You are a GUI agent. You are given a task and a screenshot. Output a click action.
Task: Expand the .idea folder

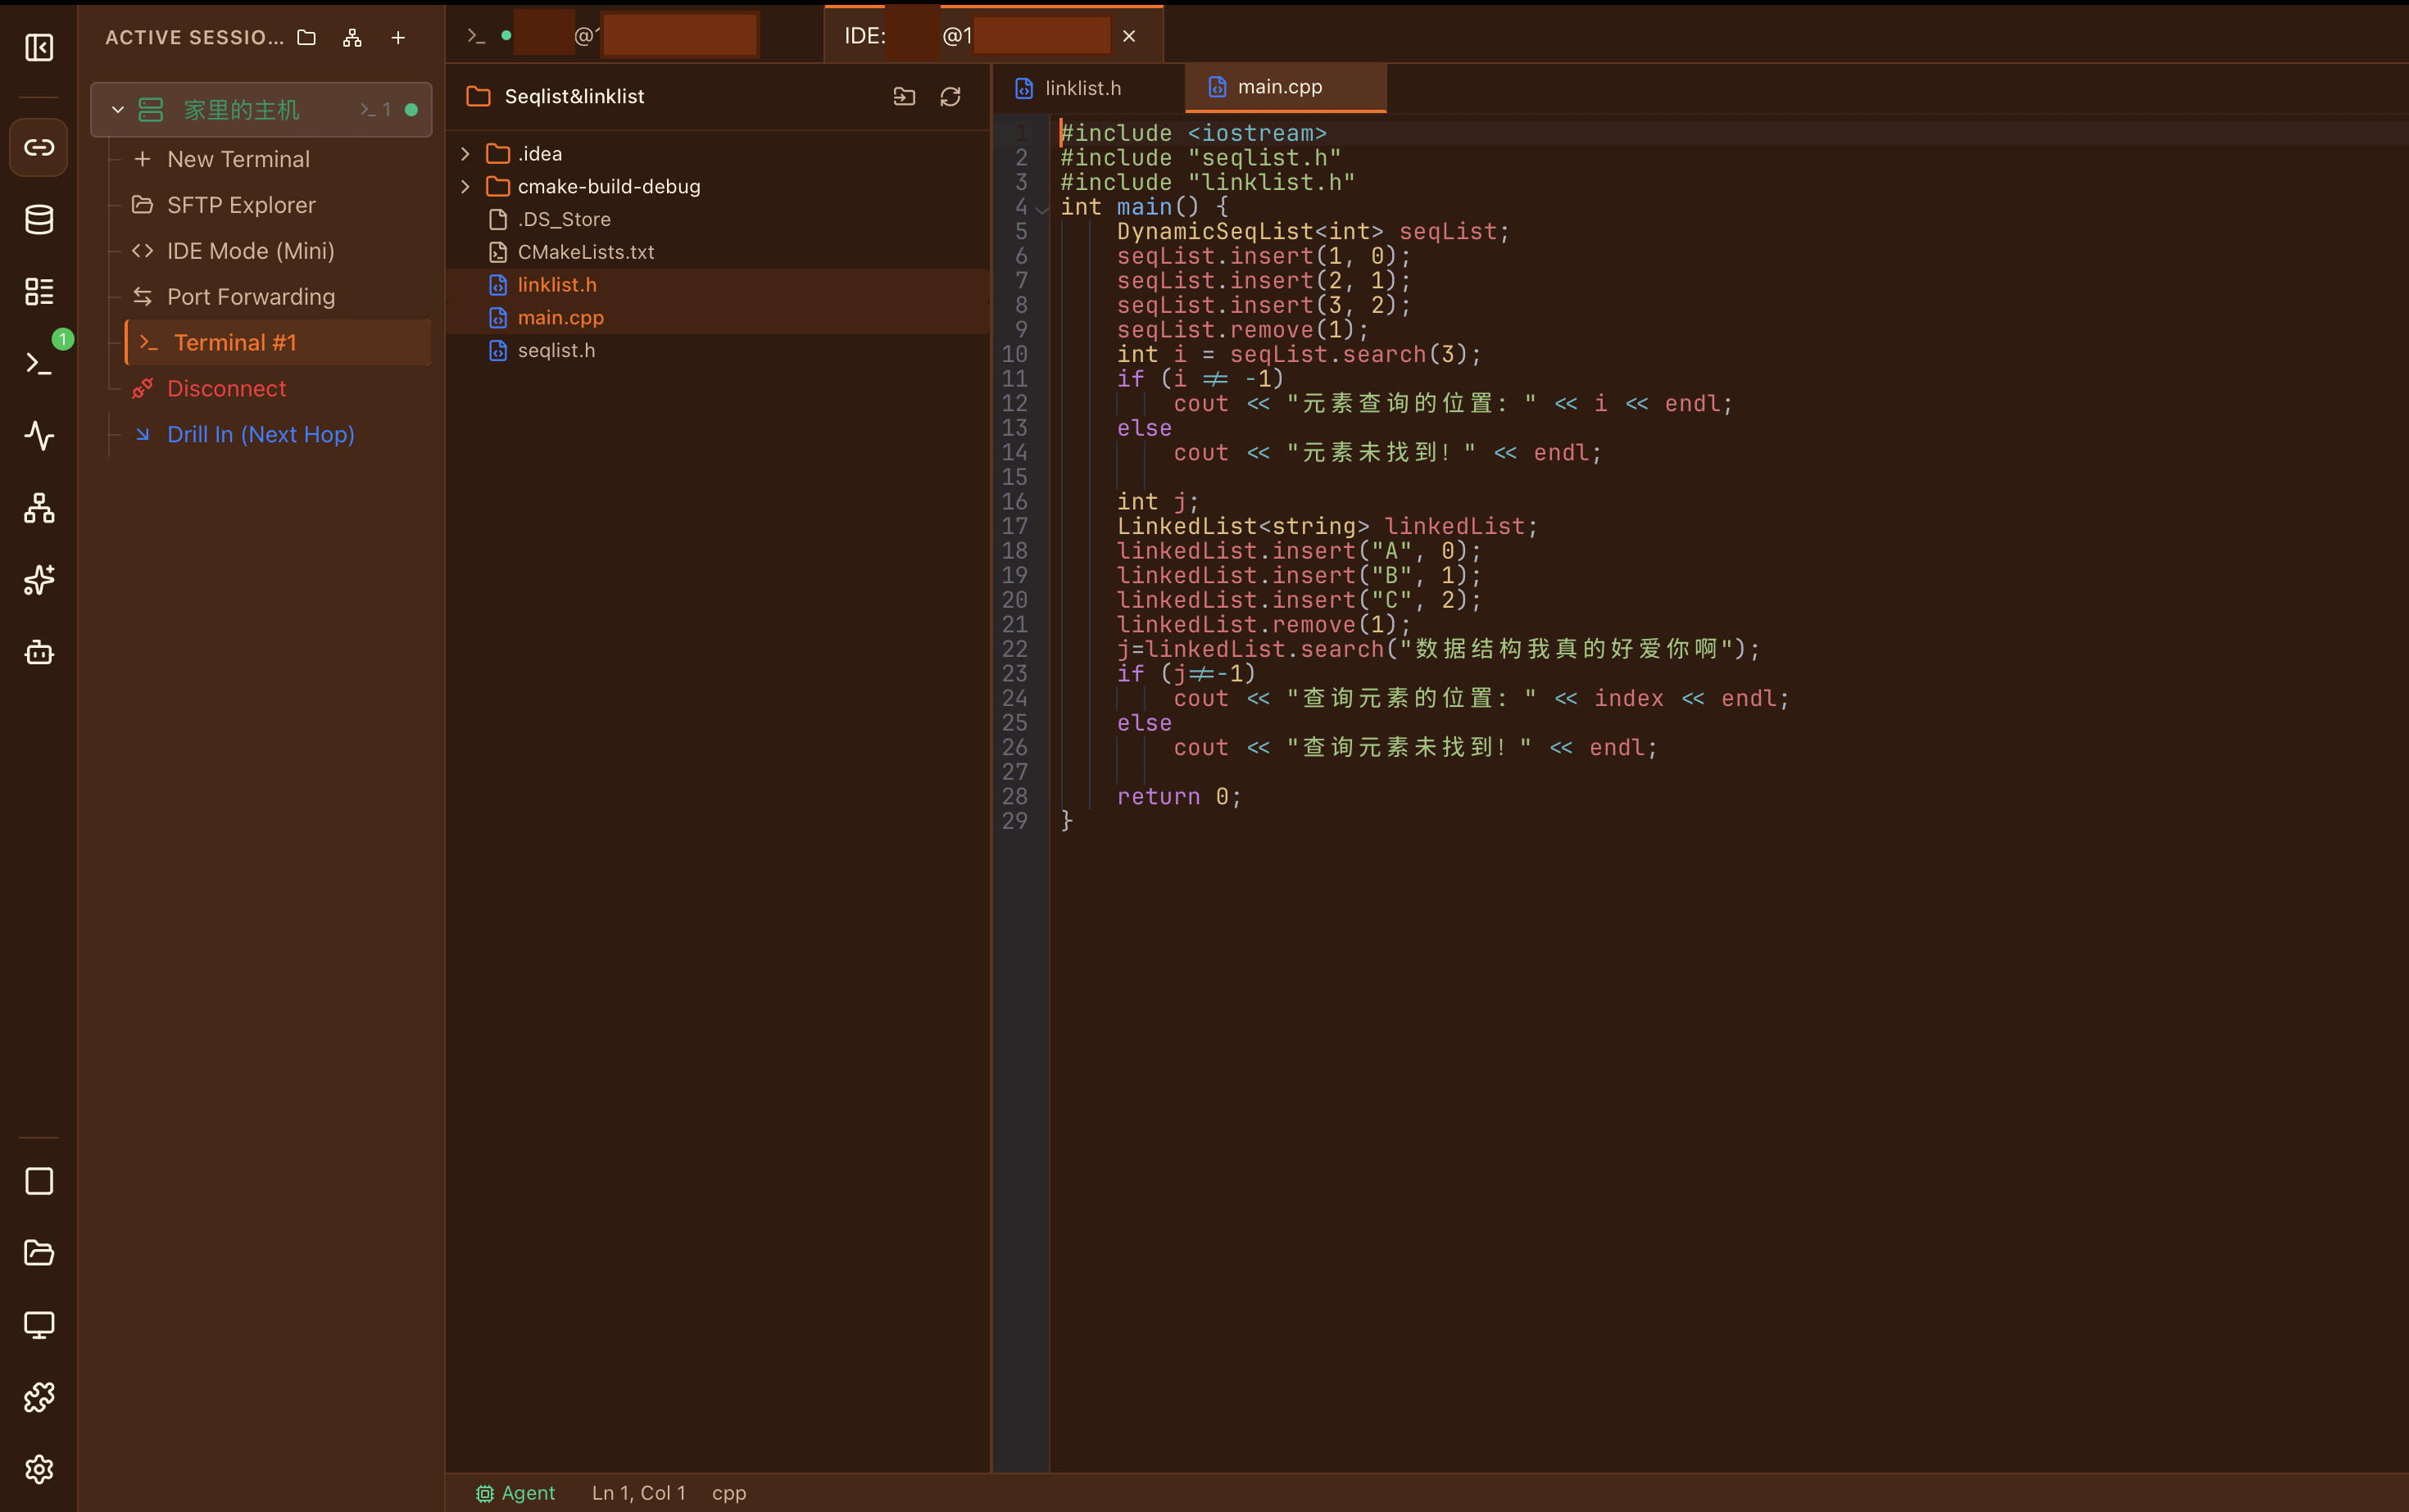pos(465,153)
